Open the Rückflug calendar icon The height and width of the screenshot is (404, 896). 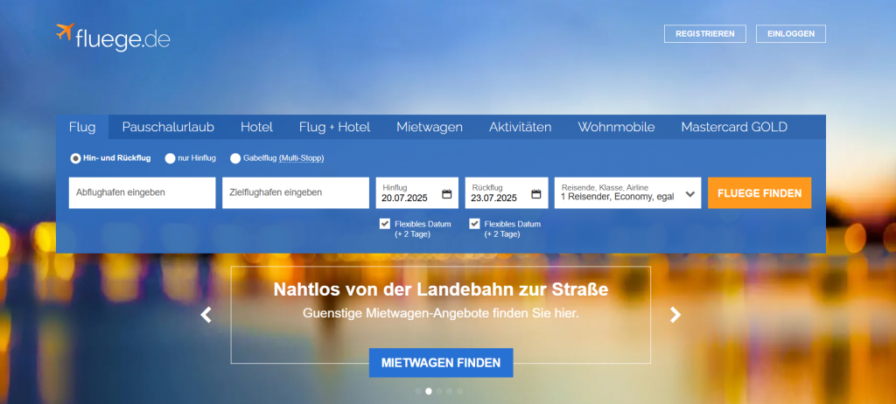[x=535, y=194]
